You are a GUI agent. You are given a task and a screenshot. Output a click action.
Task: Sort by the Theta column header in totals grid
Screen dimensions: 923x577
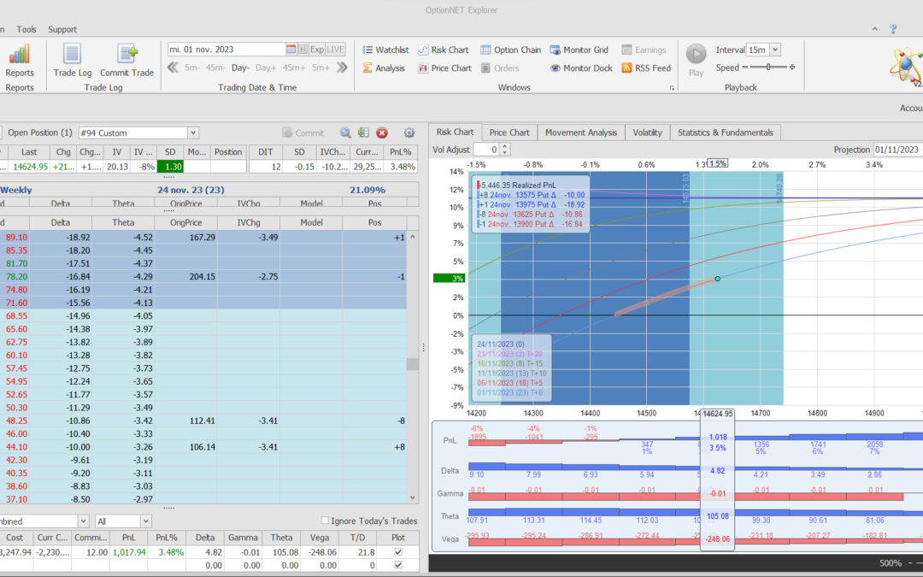pyautogui.click(x=281, y=538)
